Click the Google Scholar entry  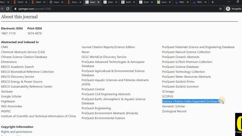tap(11, 96)
